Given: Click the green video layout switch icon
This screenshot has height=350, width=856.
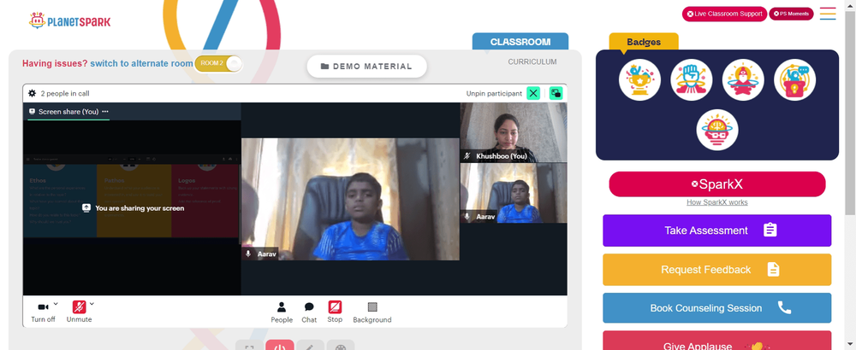Looking at the screenshot, I should coord(556,93).
